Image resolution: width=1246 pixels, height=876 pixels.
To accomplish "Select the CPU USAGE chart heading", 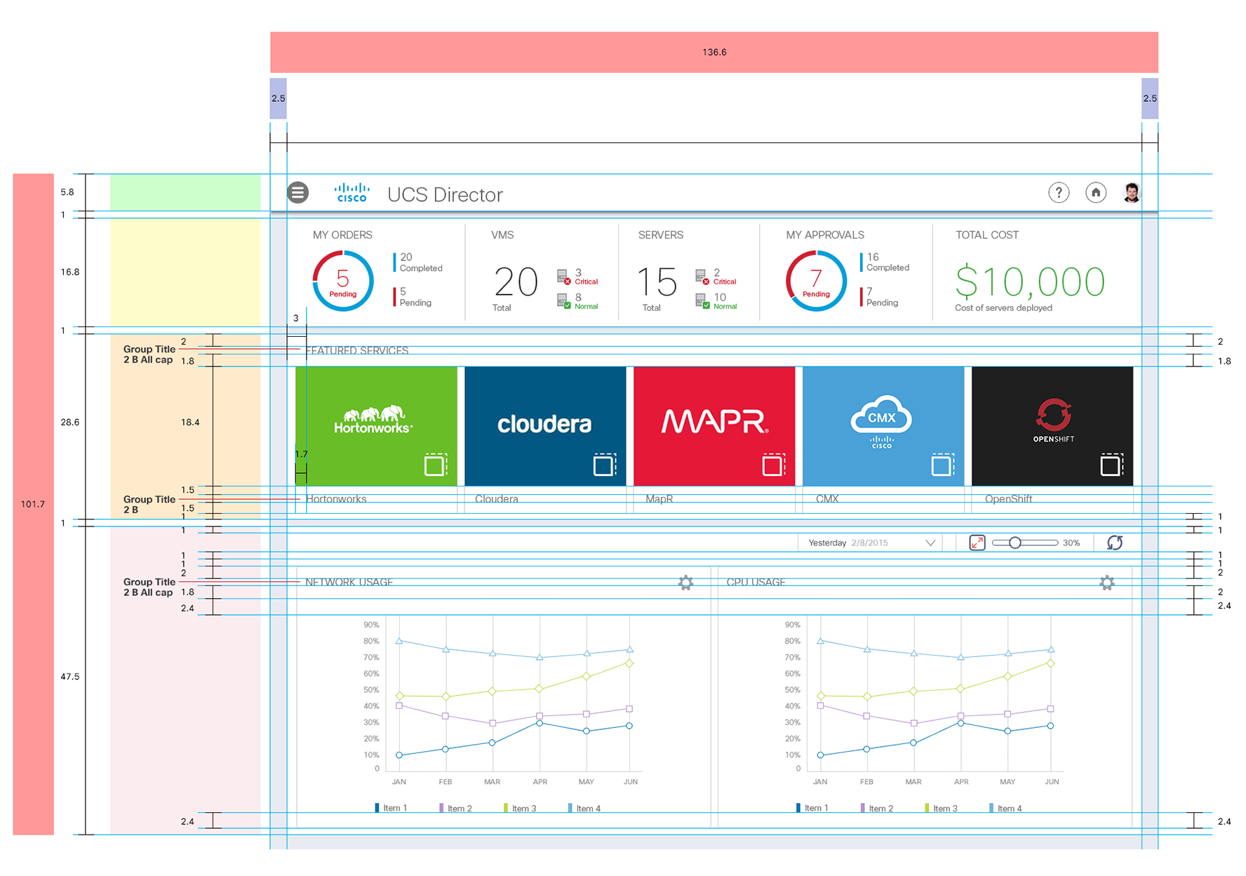I will coord(756,582).
